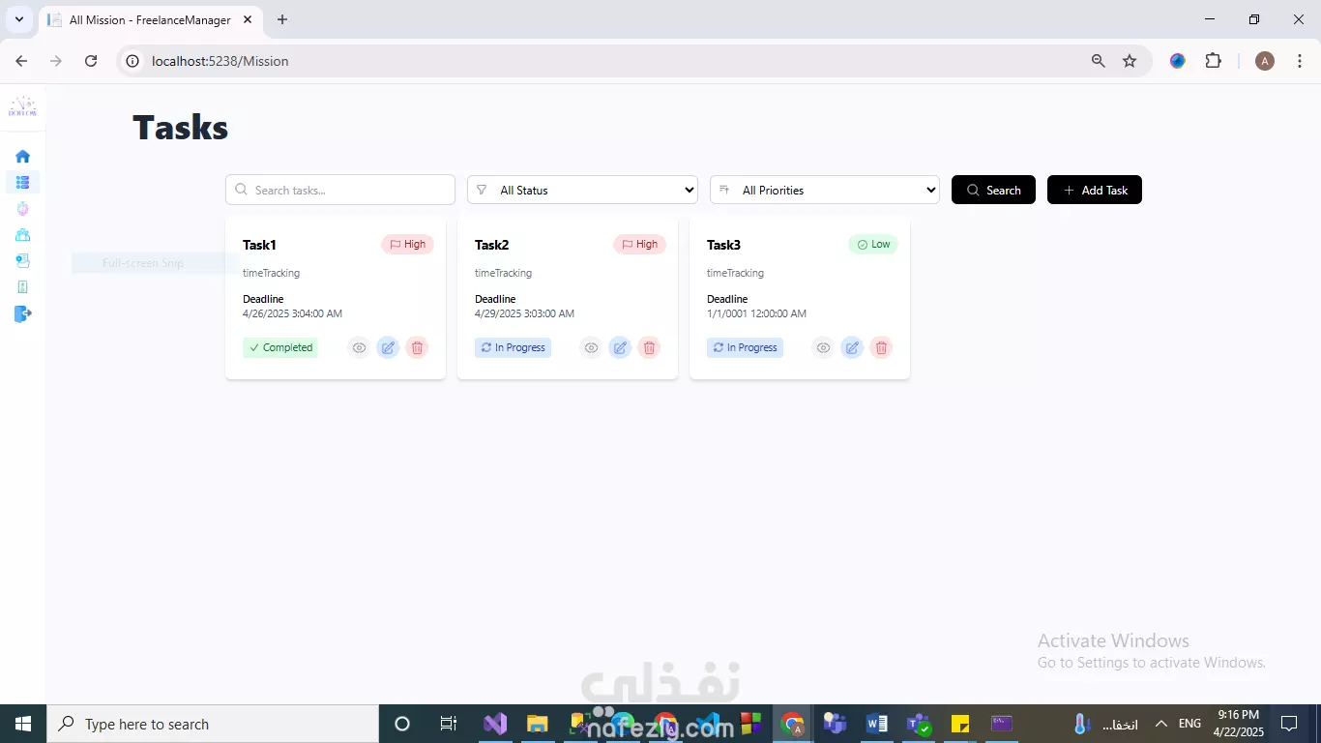Delete Task3 with the trash icon
The width and height of the screenshot is (1321, 743).
click(881, 347)
